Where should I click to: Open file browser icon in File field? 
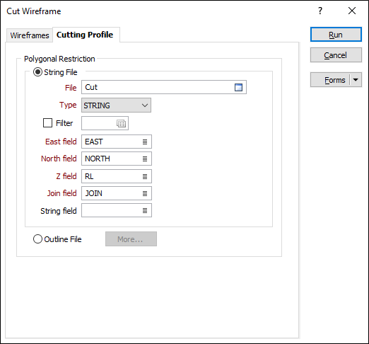pos(238,87)
